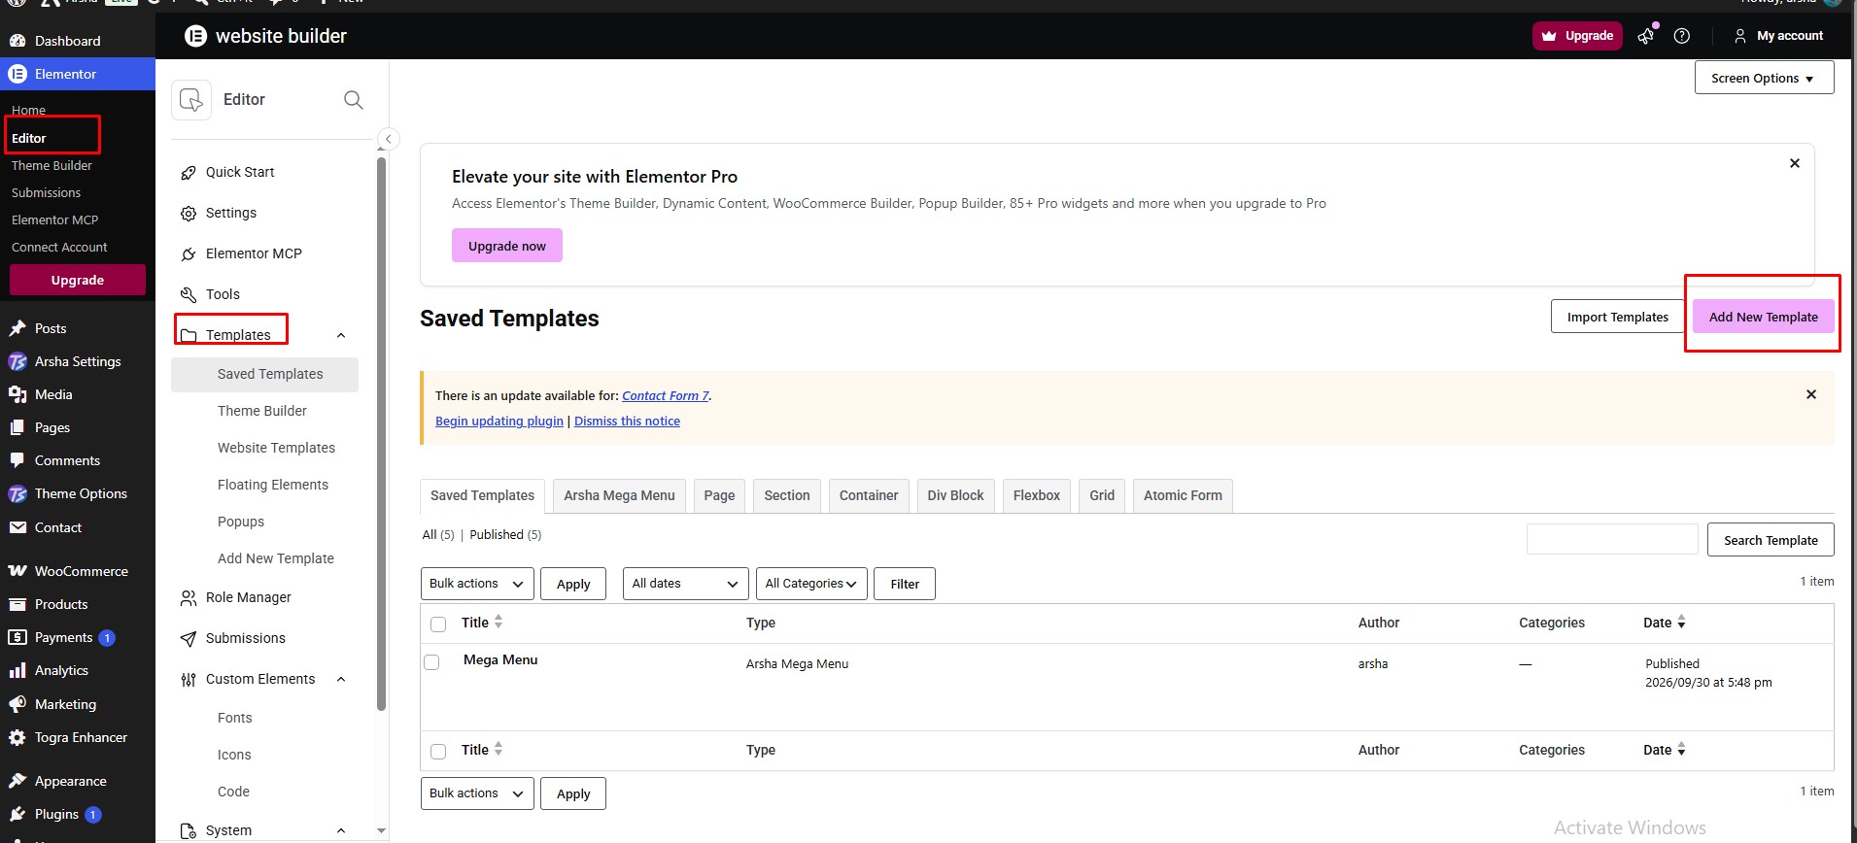Click the Elementor MCP plug icon
1857x843 pixels.
189,254
